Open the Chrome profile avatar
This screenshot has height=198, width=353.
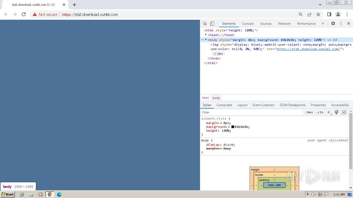[x=338, y=14]
